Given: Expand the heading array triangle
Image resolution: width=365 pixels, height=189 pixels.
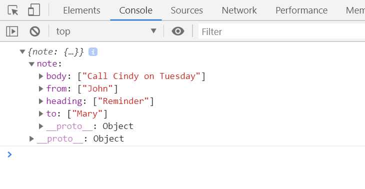Looking at the screenshot, I should tap(41, 101).
